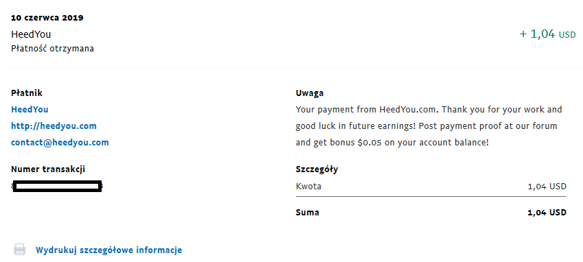Visit the http://heedyou.com link
This screenshot has width=583, height=262.
click(x=54, y=126)
